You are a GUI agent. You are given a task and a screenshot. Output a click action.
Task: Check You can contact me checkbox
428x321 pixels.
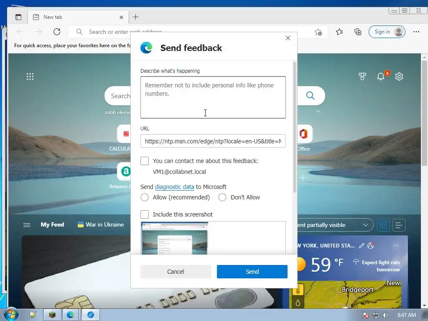pos(145,161)
